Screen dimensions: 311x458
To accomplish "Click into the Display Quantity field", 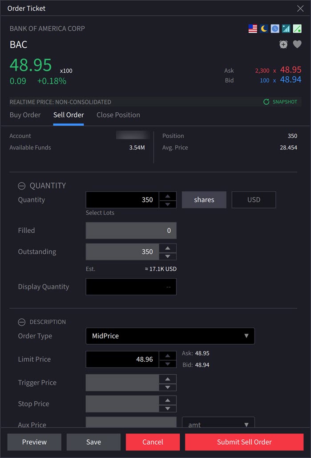I will coord(131,287).
